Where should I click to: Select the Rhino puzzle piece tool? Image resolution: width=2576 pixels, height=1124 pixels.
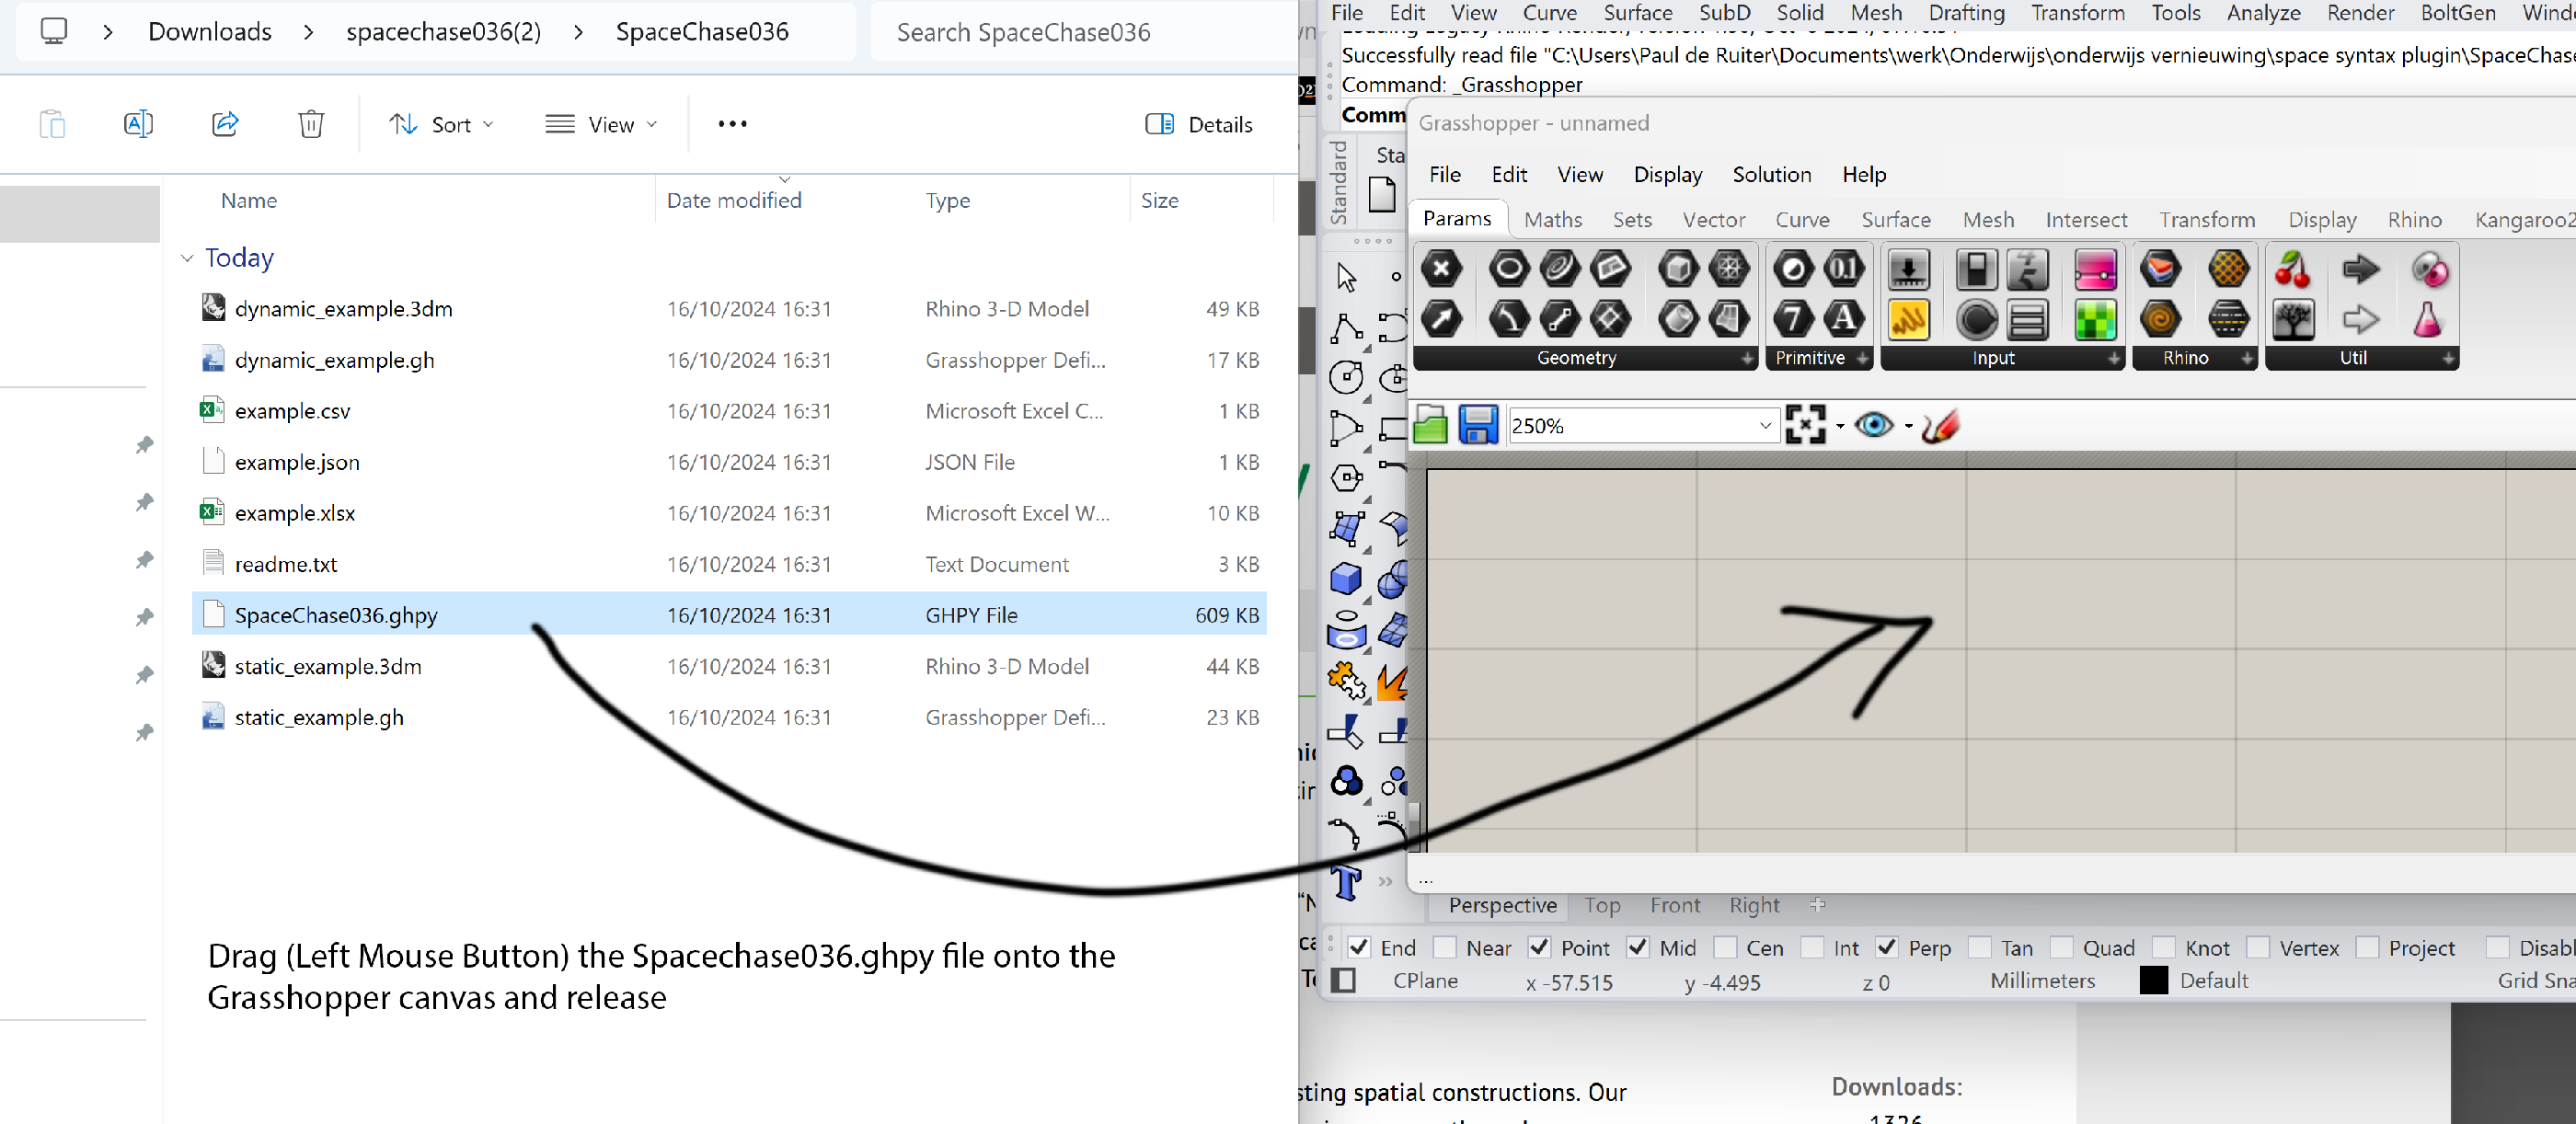(1346, 680)
